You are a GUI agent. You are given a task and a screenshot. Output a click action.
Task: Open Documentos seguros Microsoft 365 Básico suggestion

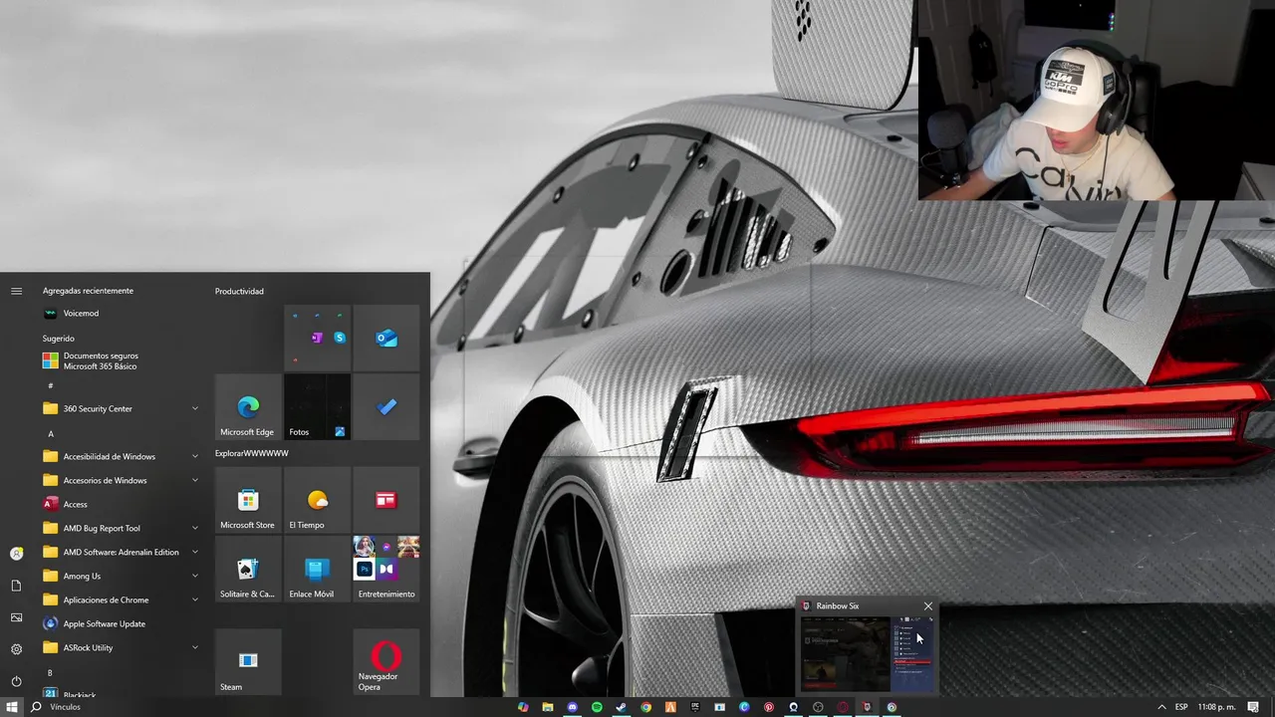tap(120, 360)
